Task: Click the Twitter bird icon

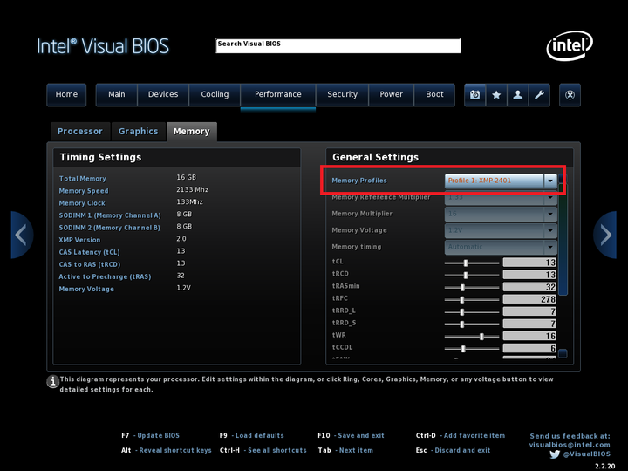Action: 555,454
